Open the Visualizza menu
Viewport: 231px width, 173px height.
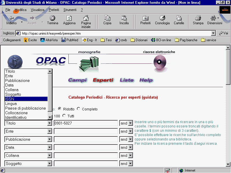pos(38,10)
